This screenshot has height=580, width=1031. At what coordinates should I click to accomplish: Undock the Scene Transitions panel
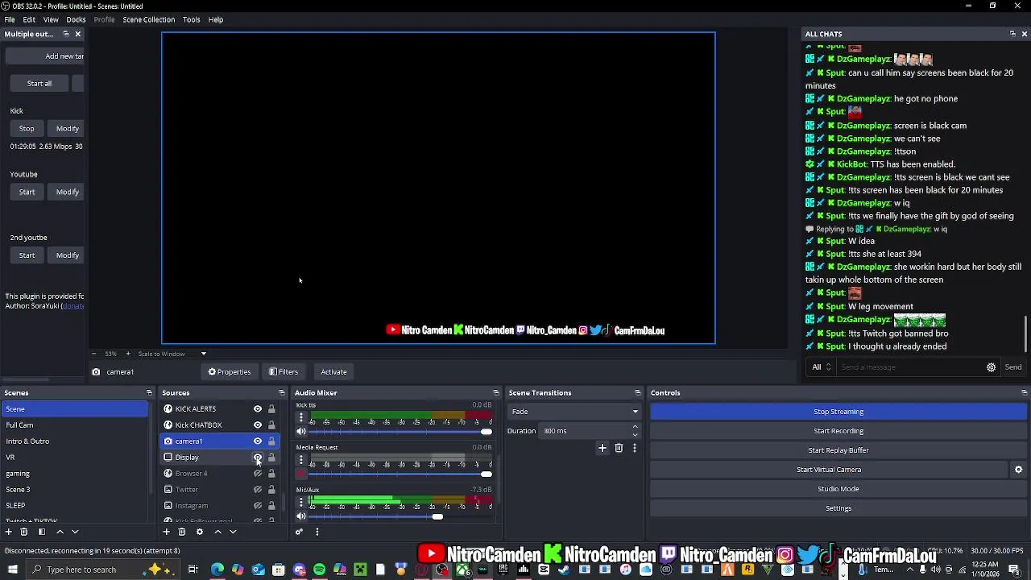(638, 393)
